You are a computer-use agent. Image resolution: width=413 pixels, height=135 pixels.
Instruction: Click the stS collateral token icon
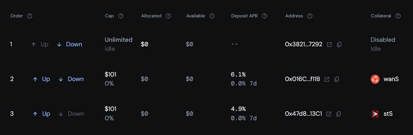click(x=375, y=114)
